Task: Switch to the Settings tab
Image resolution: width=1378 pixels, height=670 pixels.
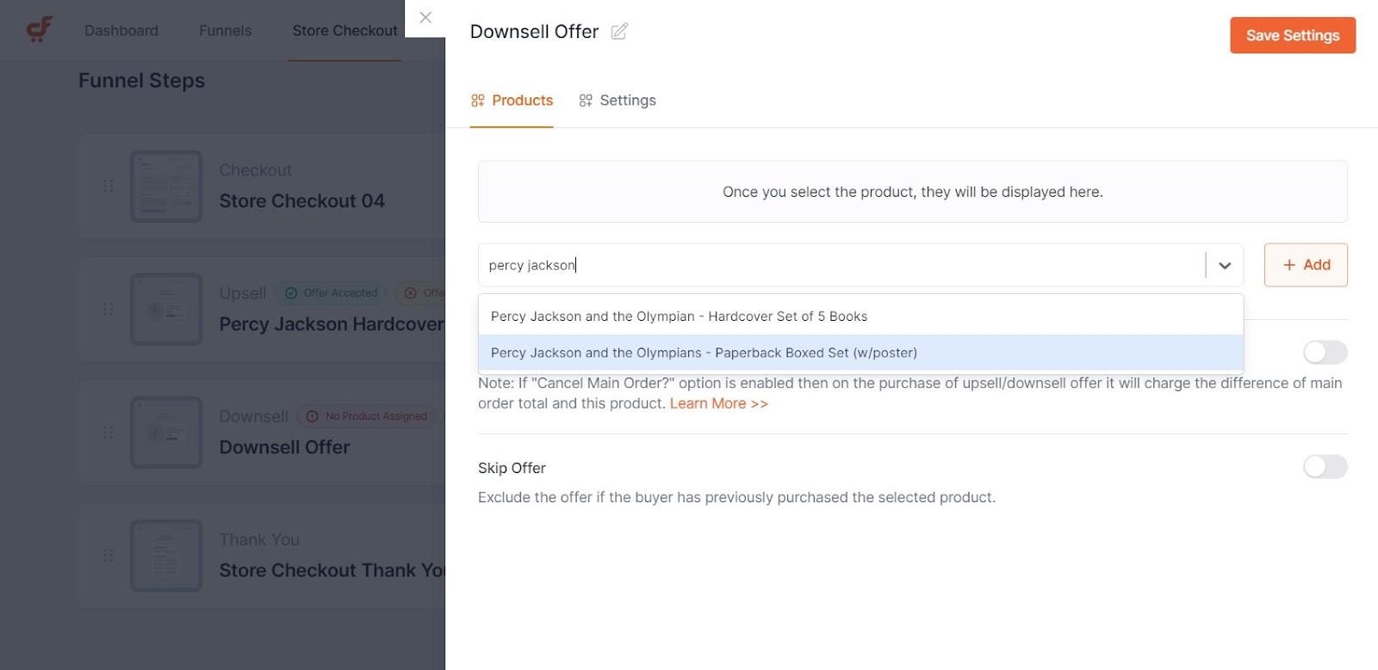Action: tap(618, 101)
